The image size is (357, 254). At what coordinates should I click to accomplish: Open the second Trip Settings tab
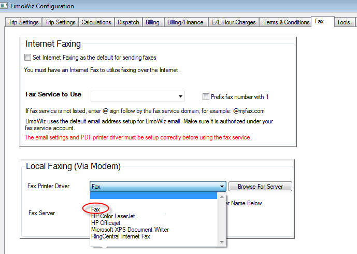[x=60, y=22]
